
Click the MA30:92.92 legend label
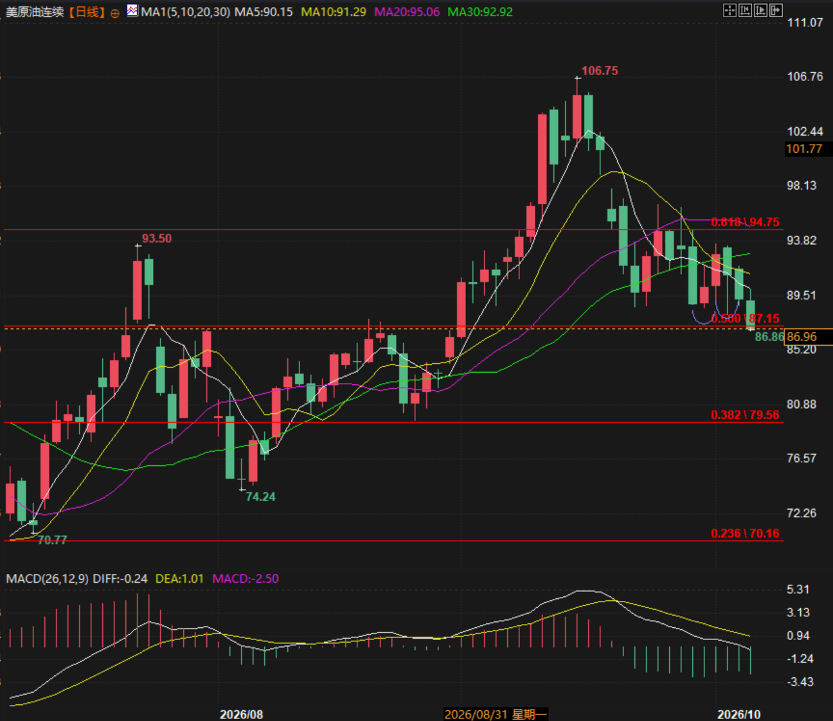pos(480,12)
